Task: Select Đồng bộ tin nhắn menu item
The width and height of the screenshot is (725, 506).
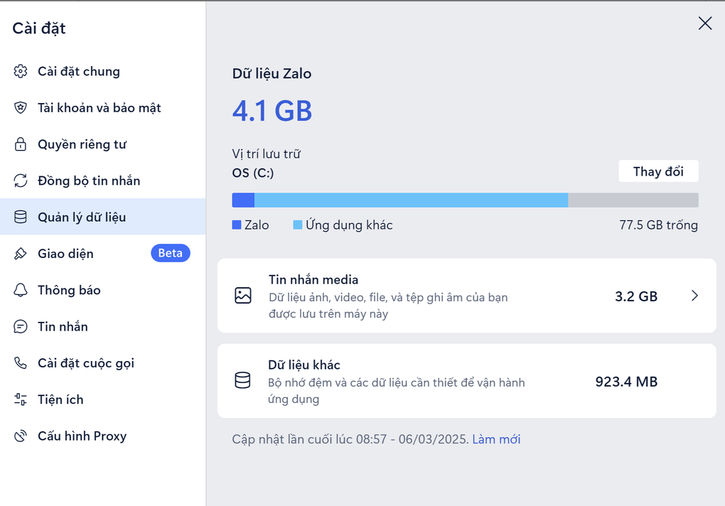Action: 102,181
